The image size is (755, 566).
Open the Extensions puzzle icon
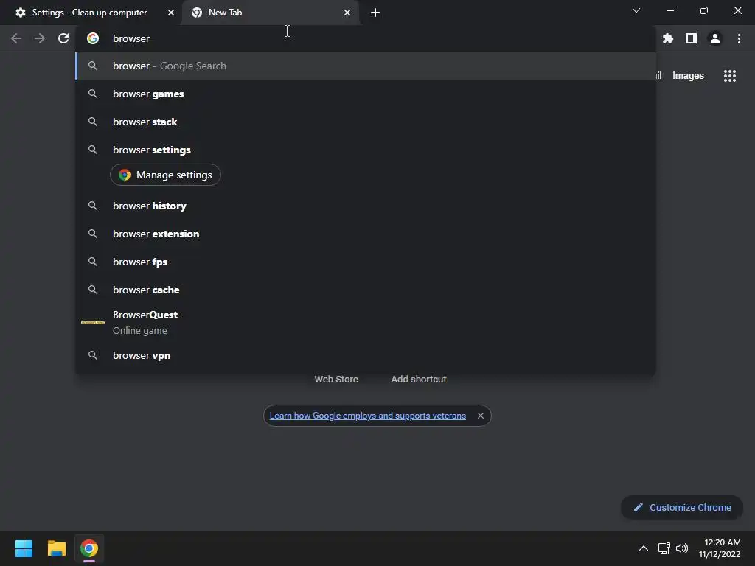(x=667, y=38)
